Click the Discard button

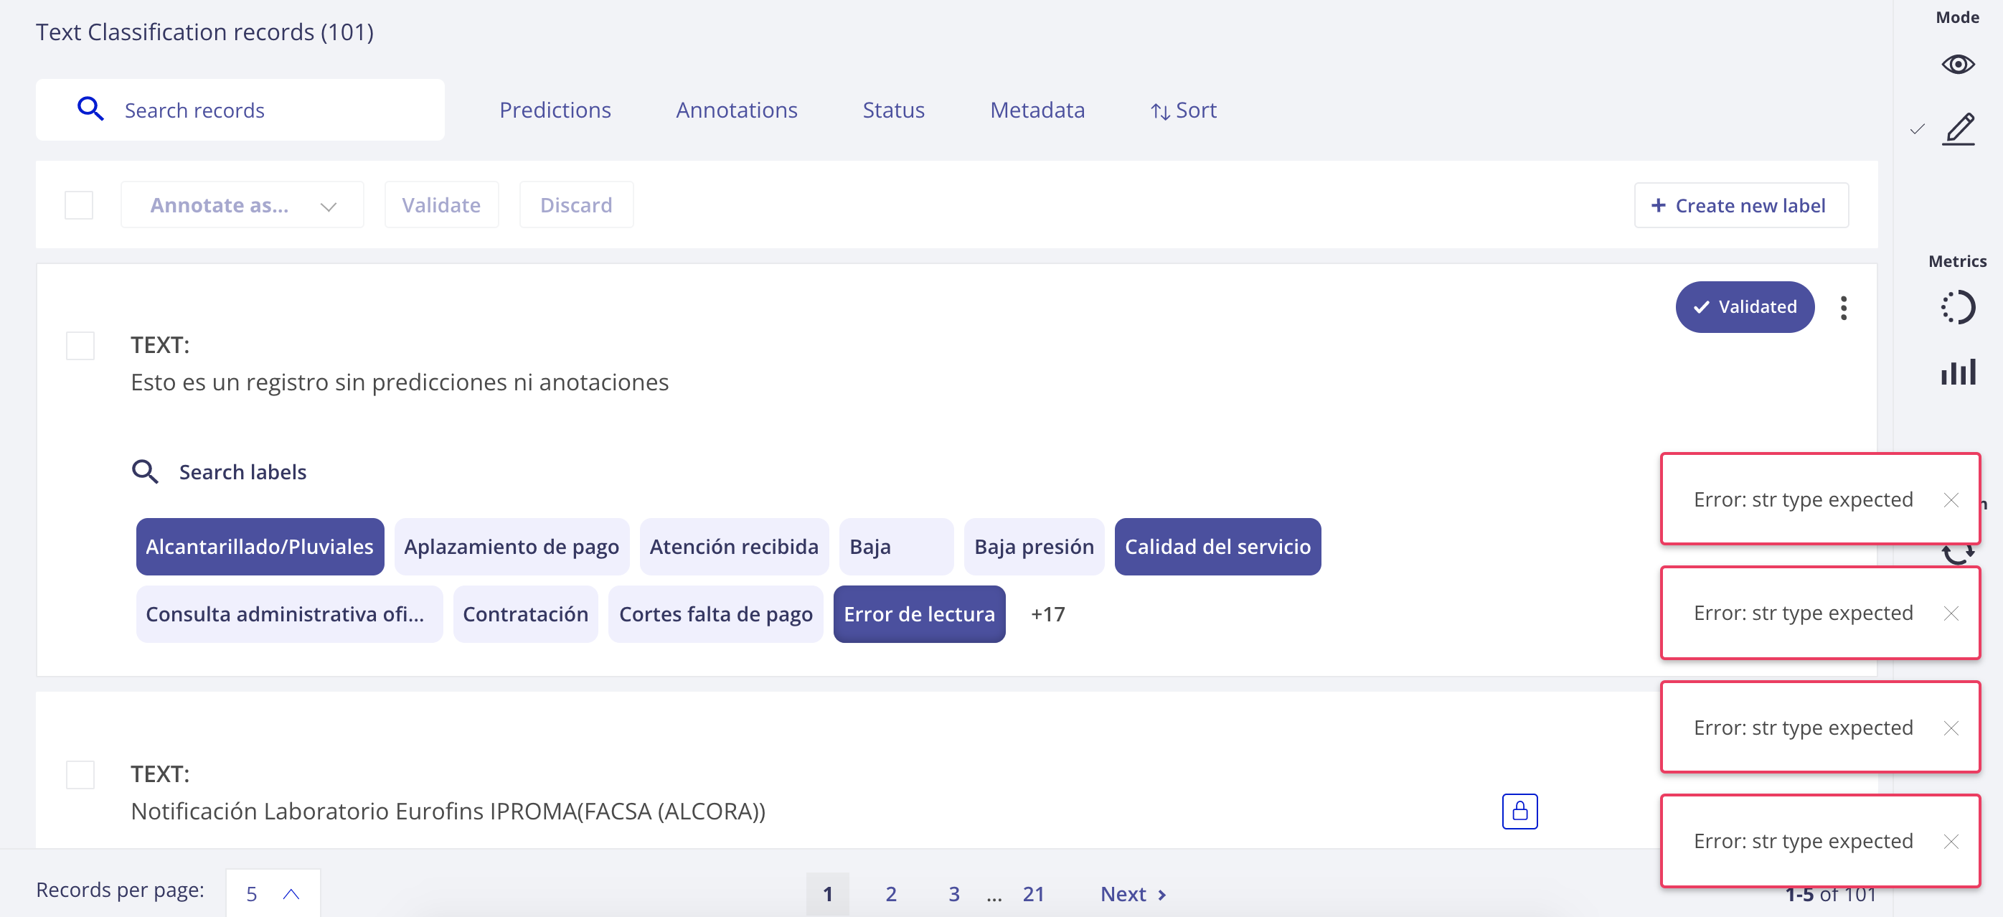tap(576, 204)
